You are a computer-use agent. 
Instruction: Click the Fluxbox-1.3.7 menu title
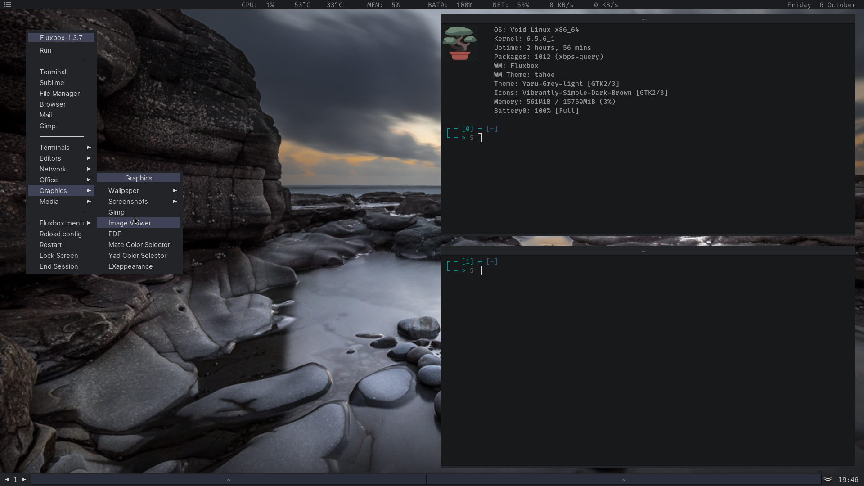coord(61,38)
